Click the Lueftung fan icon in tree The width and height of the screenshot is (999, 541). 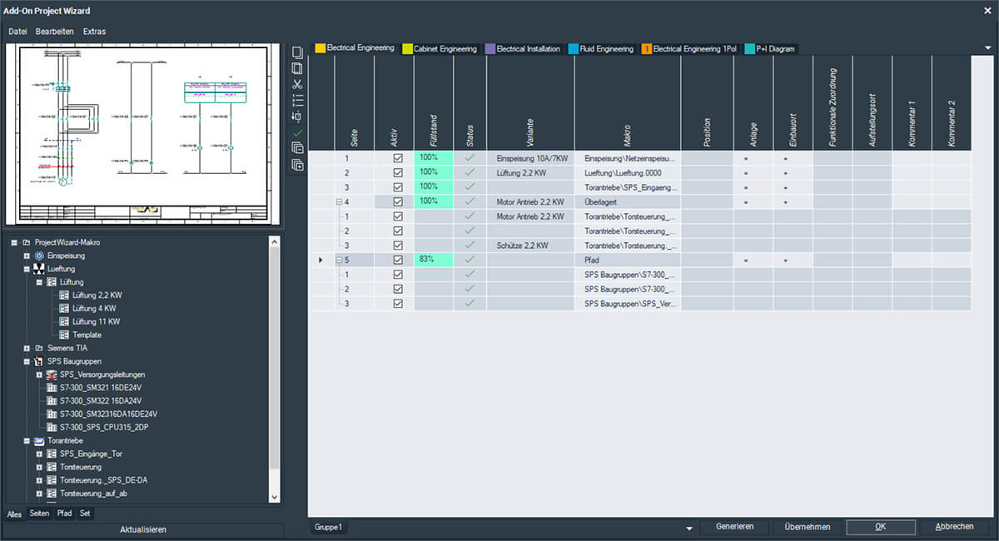click(x=38, y=269)
